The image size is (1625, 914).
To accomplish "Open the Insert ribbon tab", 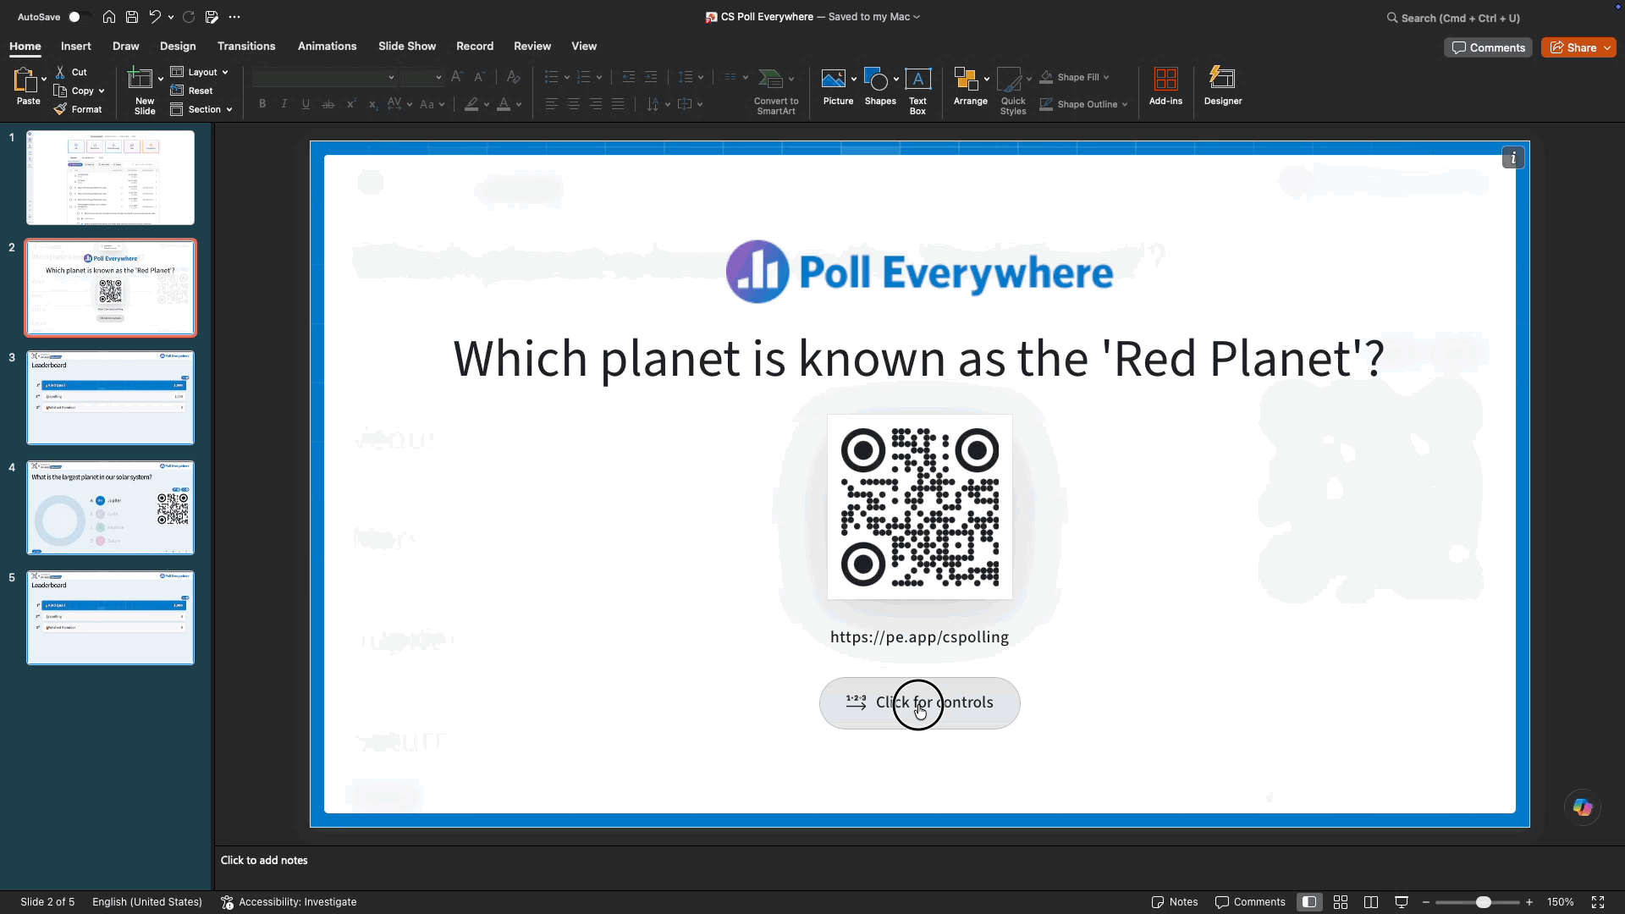I will point(75,47).
